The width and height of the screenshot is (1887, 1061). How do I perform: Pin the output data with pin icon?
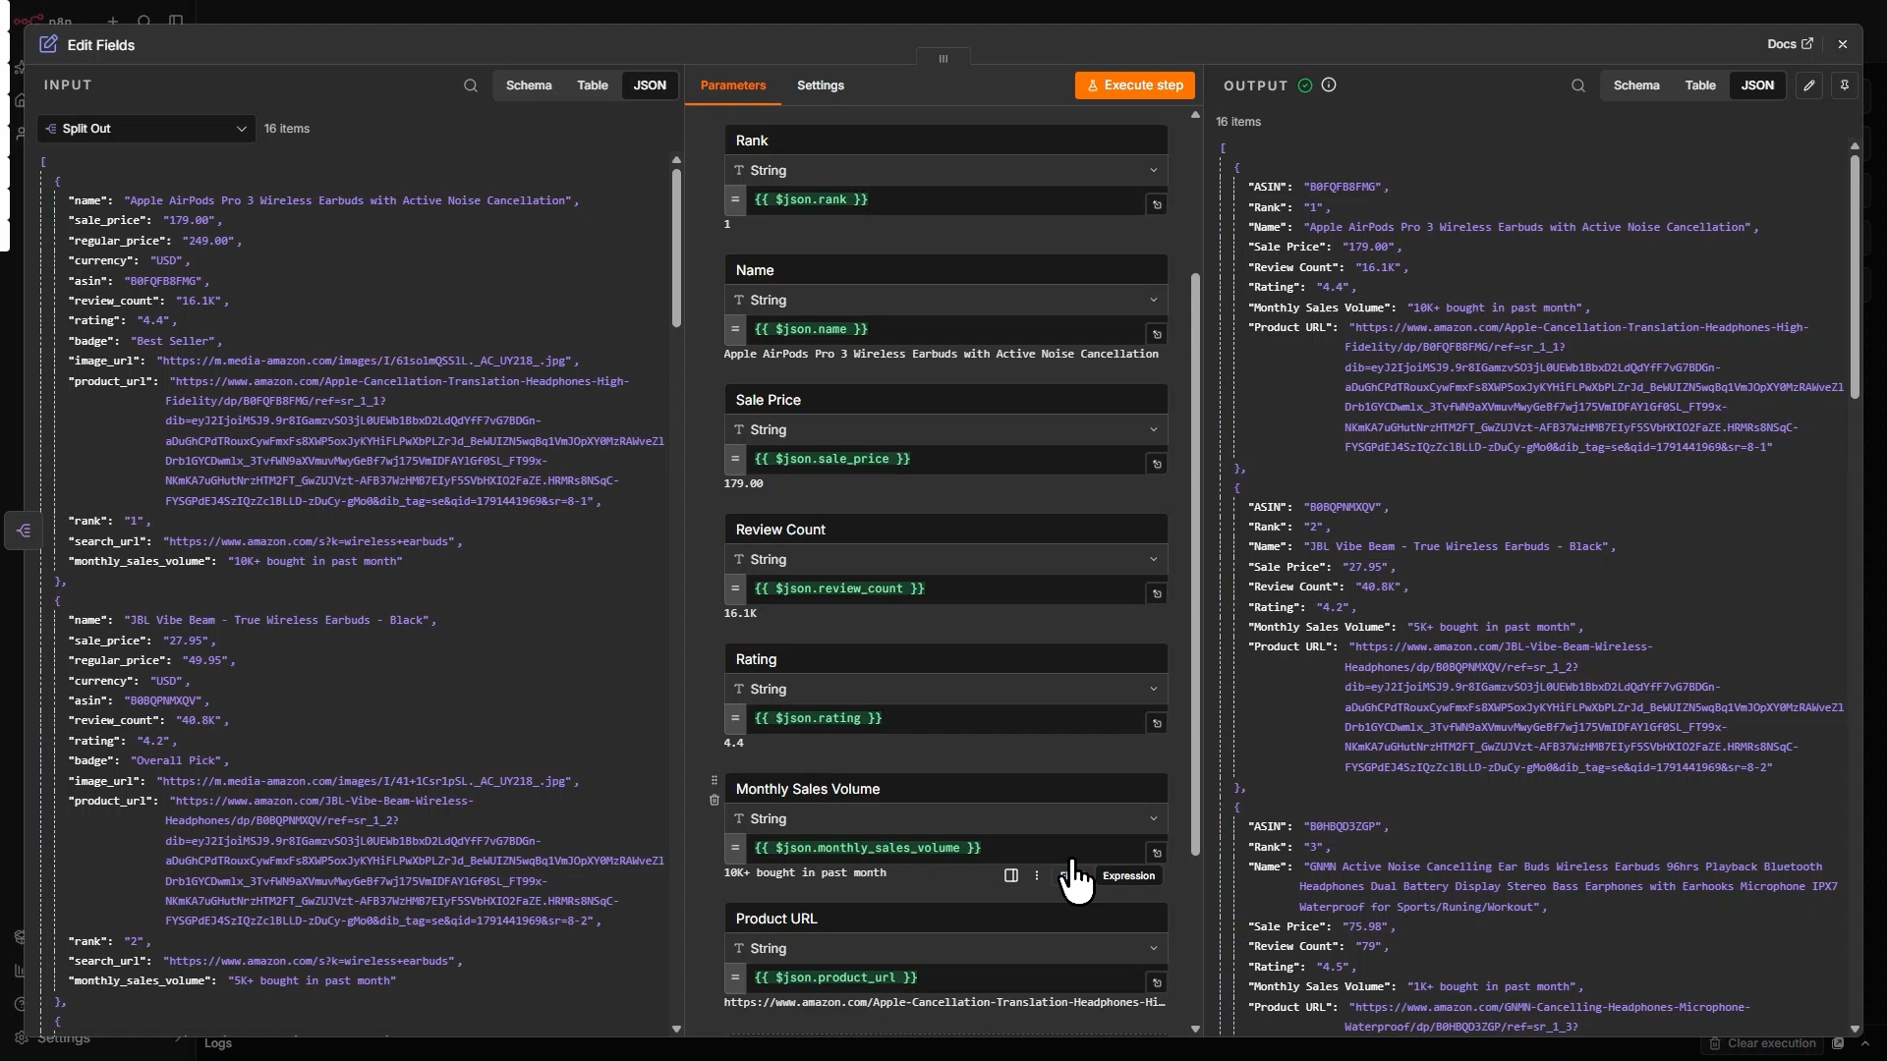pyautogui.click(x=1845, y=85)
